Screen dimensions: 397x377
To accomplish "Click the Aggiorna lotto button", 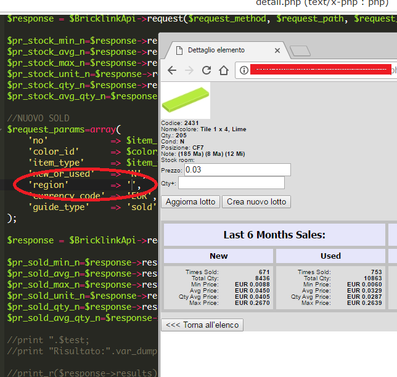I will coord(190,201).
